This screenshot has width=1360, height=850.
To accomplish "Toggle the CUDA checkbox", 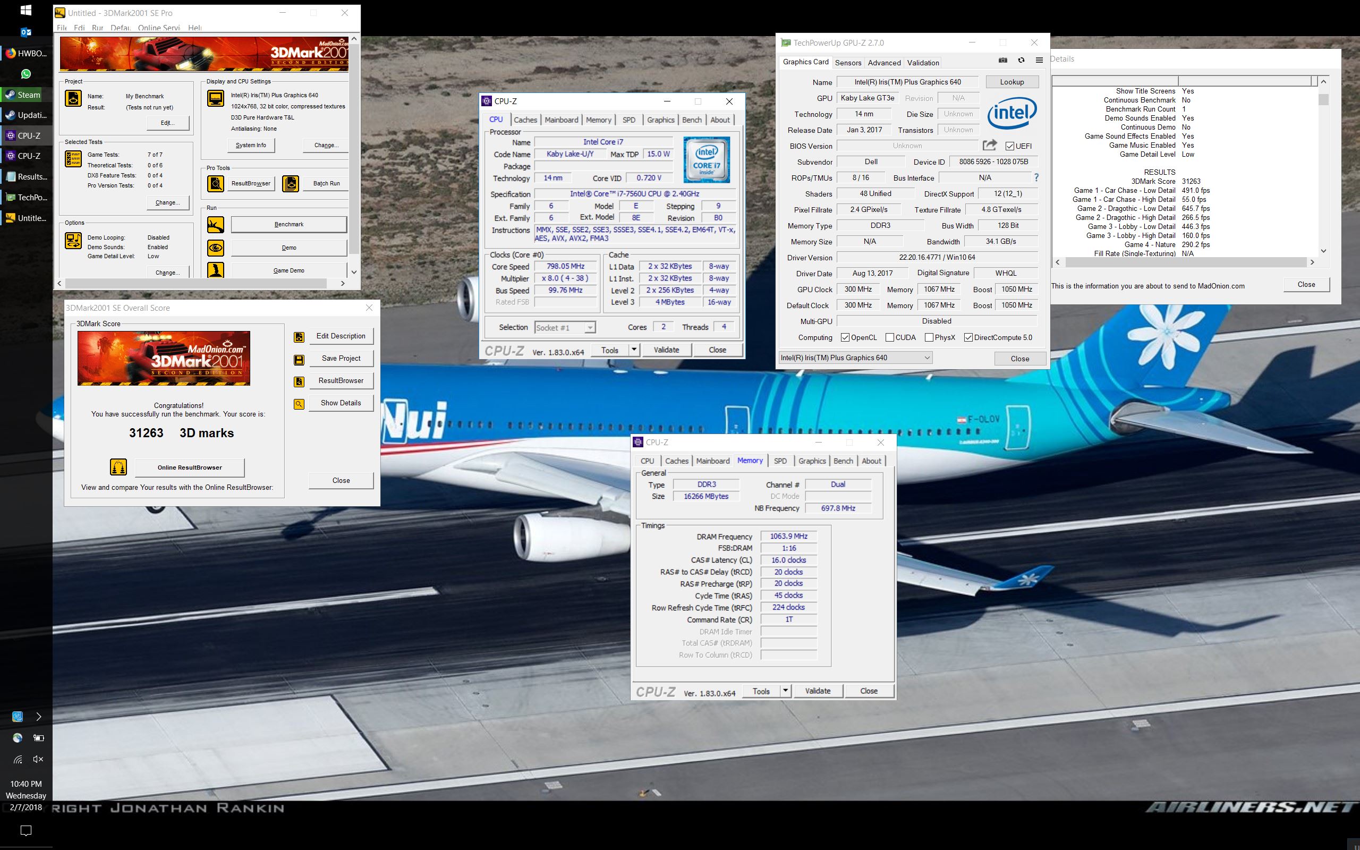I will tap(890, 337).
